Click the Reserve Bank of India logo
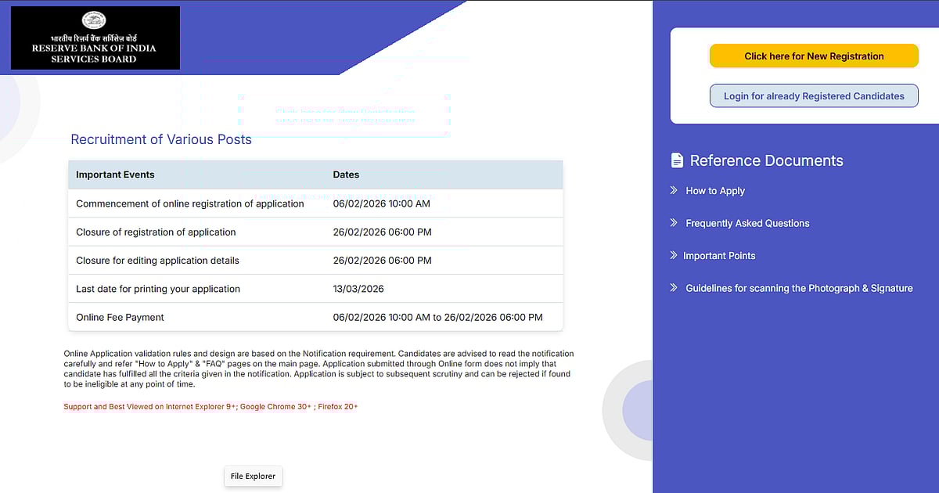The image size is (939, 493). point(94,37)
